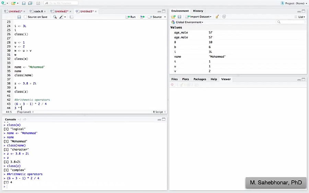
Task: Maximize the Console pane
Action: [164, 119]
